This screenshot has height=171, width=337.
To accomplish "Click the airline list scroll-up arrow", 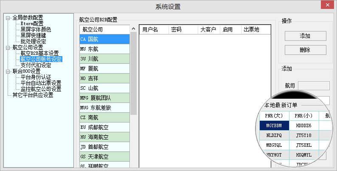I will coord(133,28).
